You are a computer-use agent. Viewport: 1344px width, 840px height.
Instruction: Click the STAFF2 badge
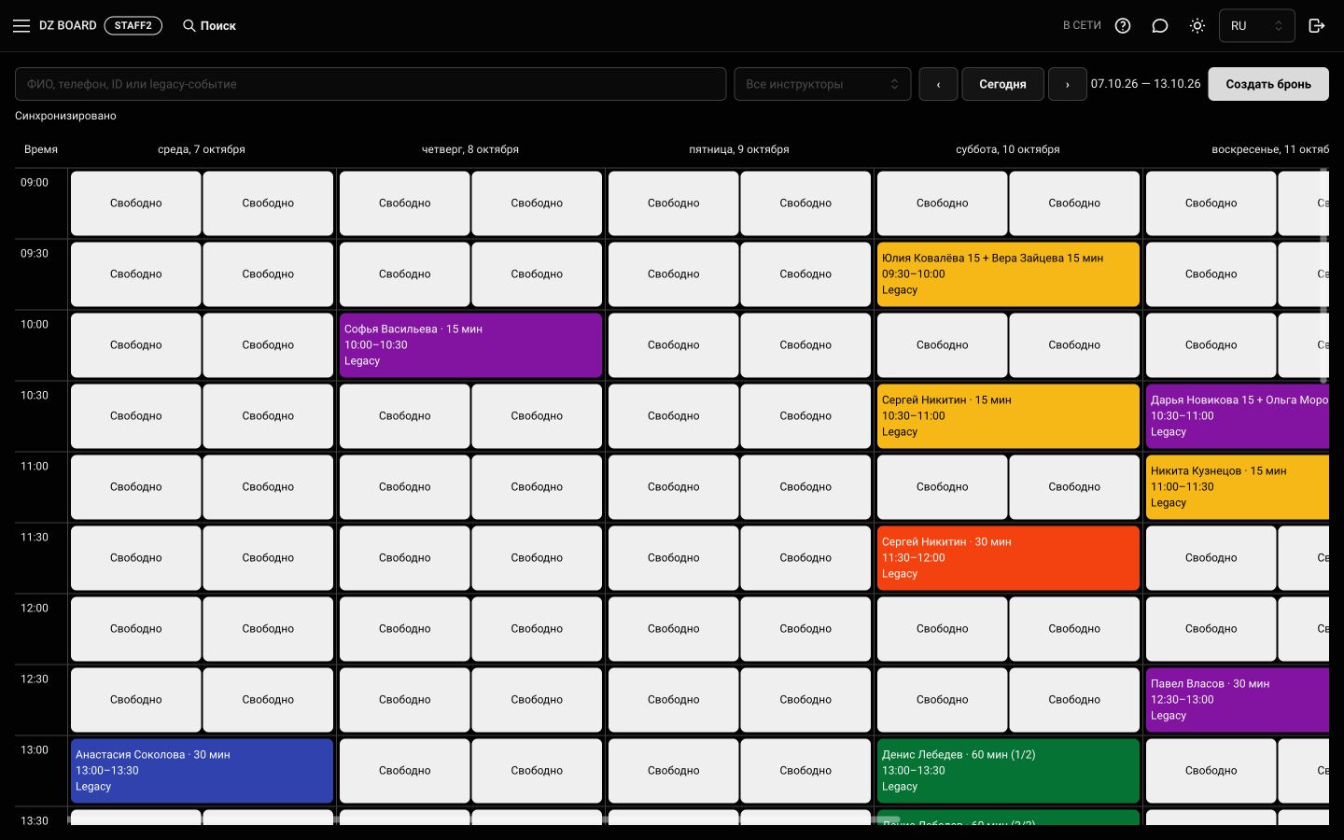(x=133, y=26)
